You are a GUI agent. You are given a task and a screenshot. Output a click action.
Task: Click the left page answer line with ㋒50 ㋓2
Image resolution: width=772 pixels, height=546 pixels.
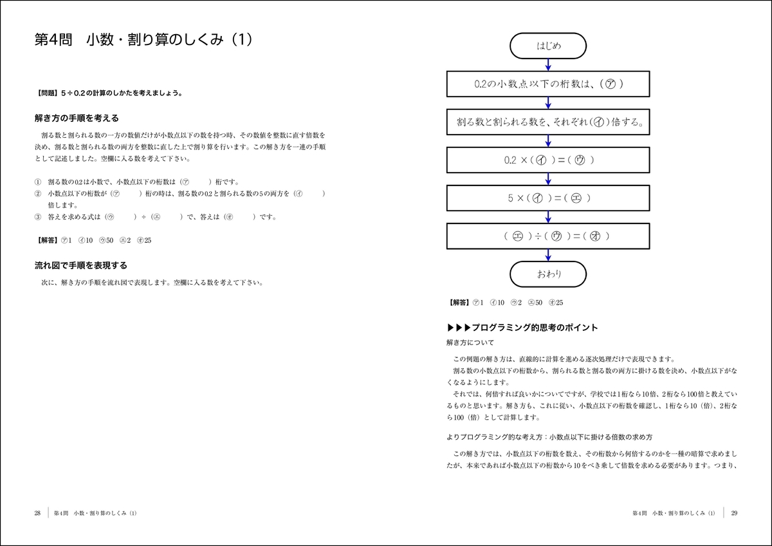point(93,240)
